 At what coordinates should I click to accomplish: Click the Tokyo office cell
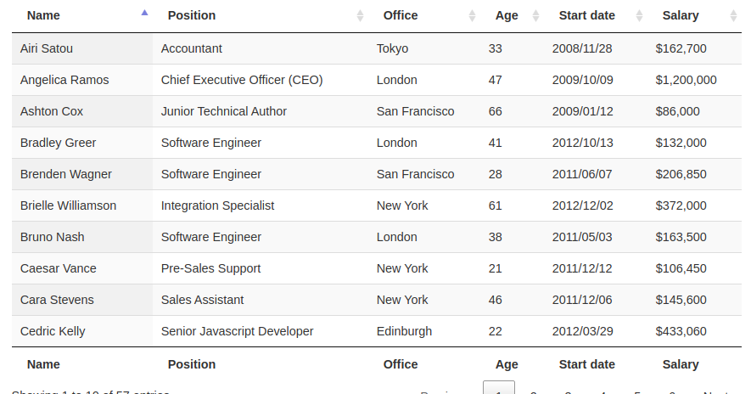[392, 48]
